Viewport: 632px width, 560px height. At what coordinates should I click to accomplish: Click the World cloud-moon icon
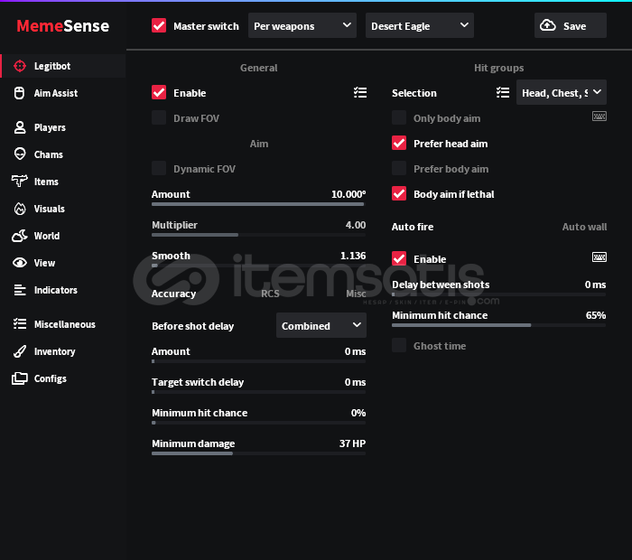click(x=19, y=236)
